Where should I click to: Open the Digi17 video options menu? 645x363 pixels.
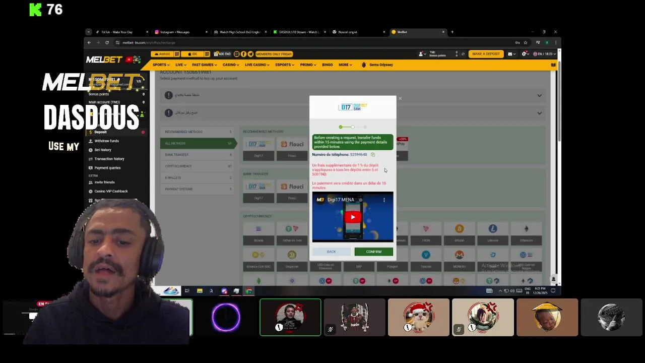(384, 200)
